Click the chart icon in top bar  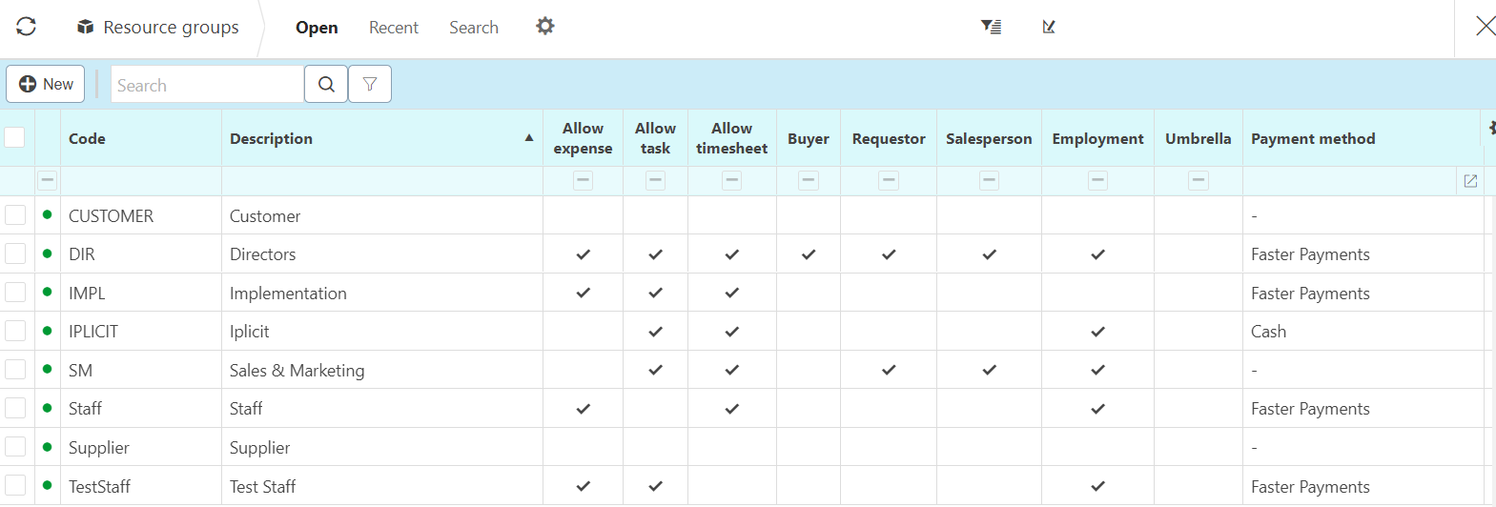pos(1049,27)
